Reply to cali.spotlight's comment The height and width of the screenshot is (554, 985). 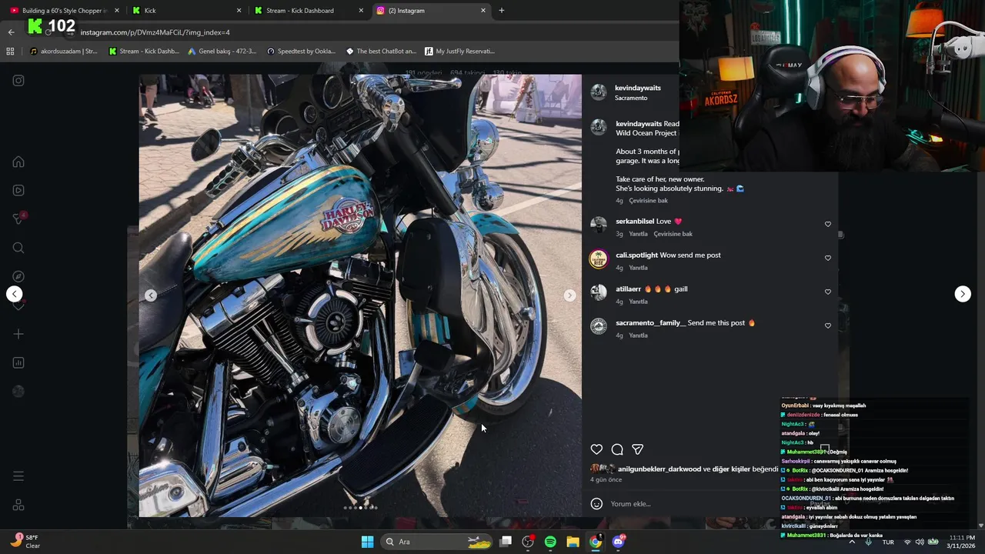[x=638, y=268]
